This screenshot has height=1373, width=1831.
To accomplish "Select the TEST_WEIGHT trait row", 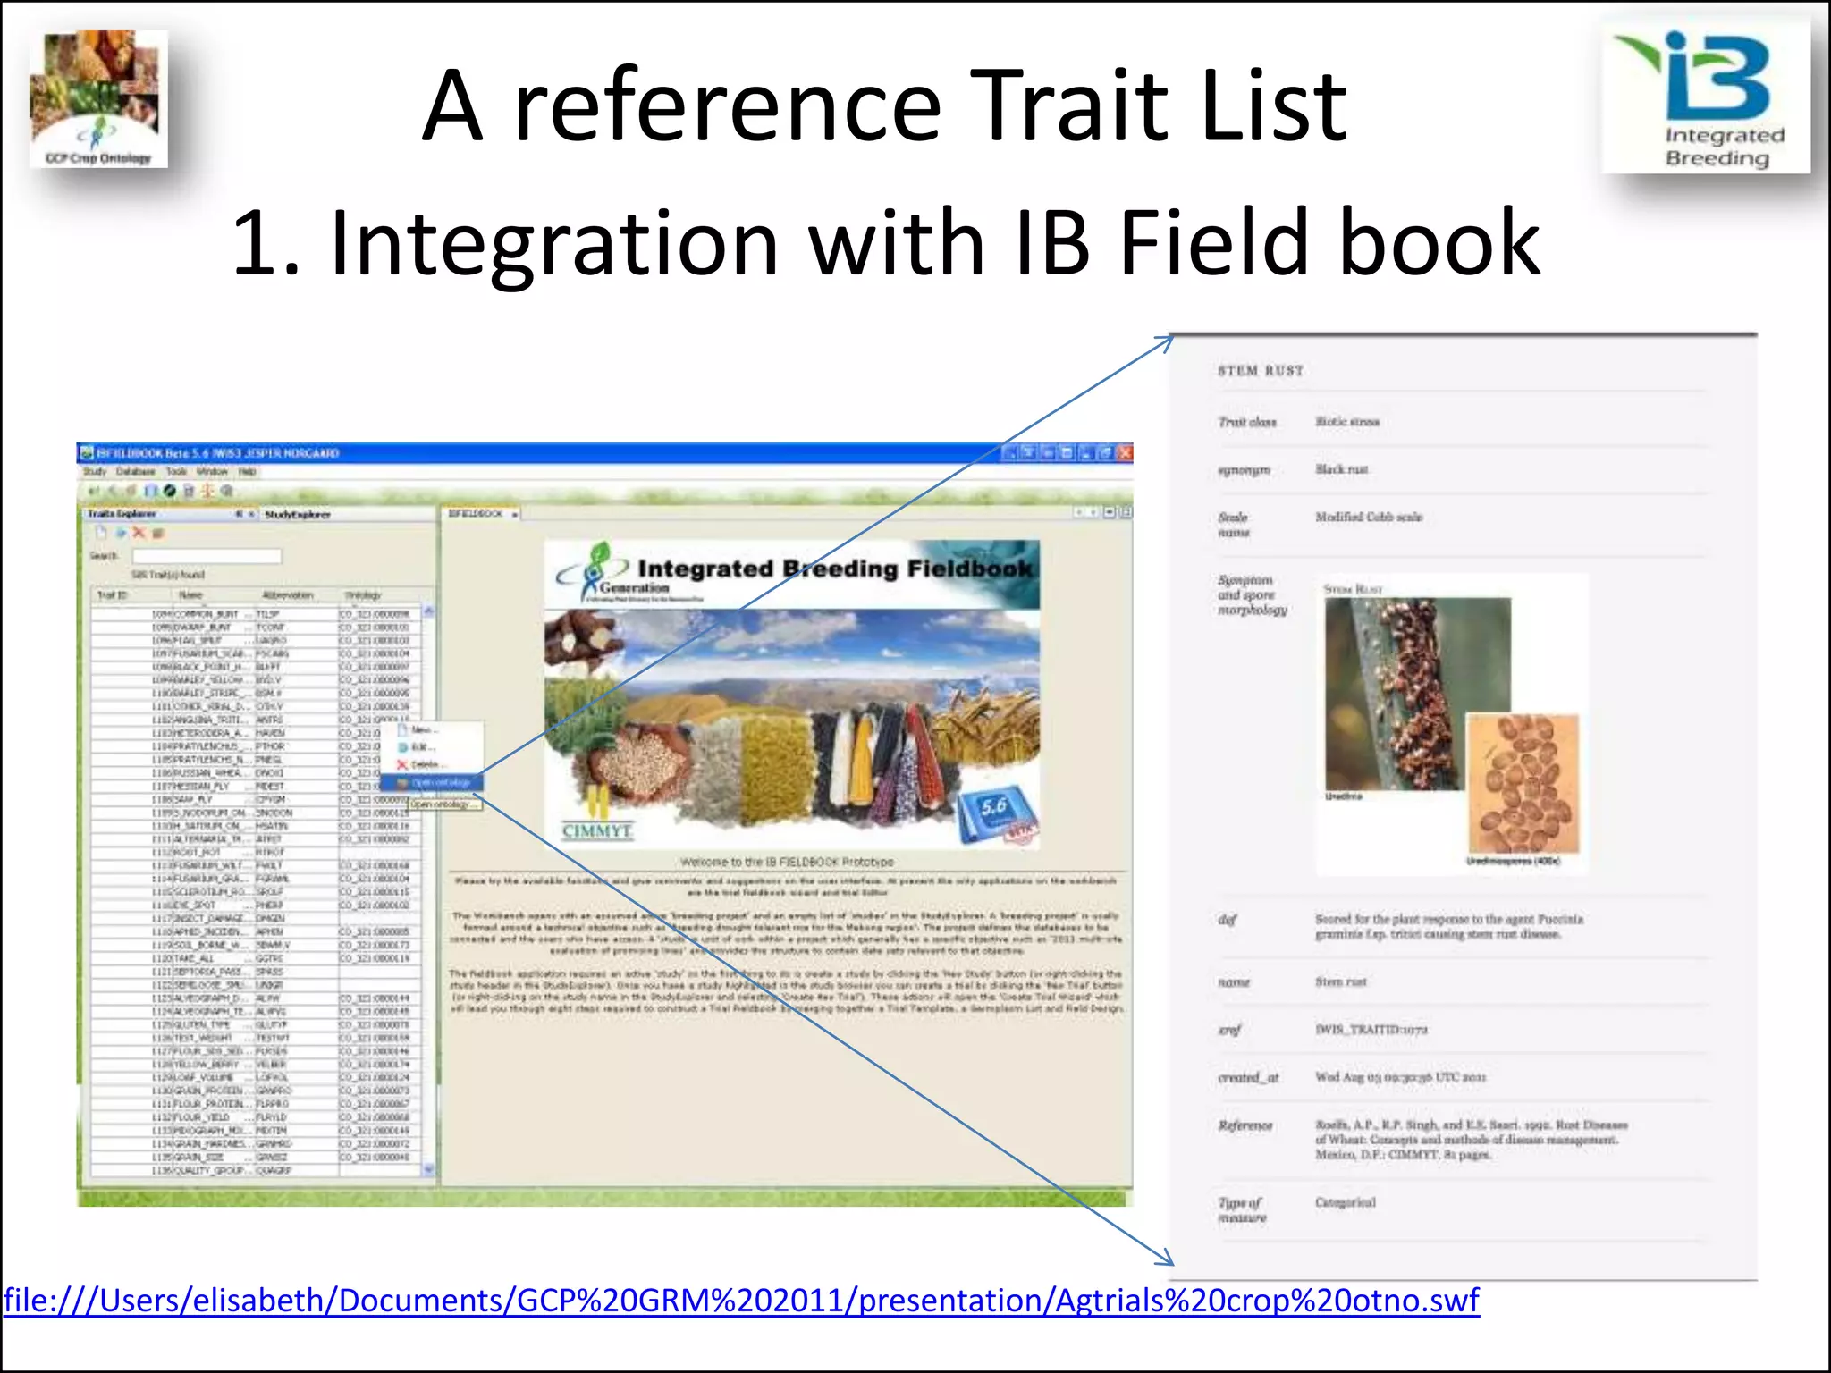I will pos(257,1038).
